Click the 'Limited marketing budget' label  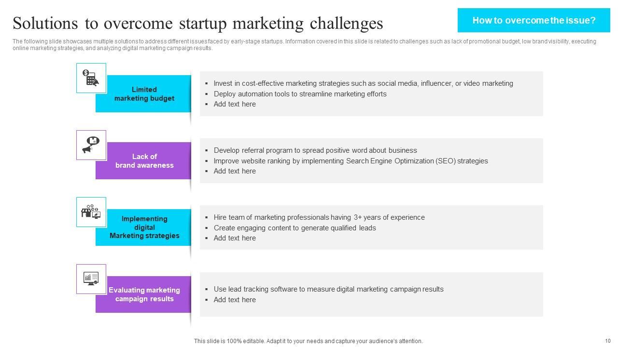point(144,94)
